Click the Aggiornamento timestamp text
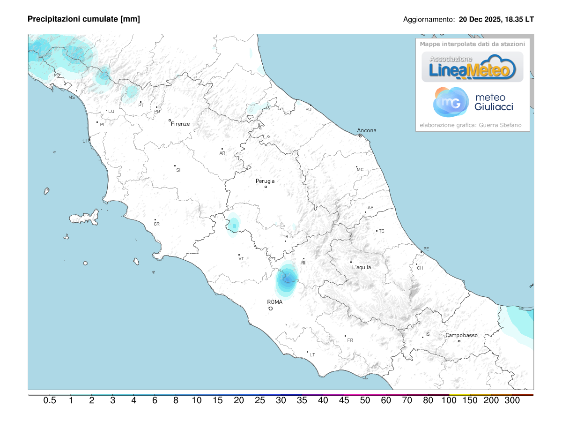The height and width of the screenshot is (422, 562). pos(467,20)
